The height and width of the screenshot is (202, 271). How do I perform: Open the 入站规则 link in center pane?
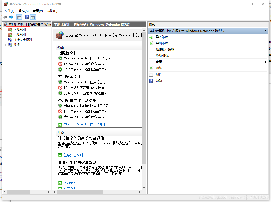pyautogui.click(x=70, y=183)
